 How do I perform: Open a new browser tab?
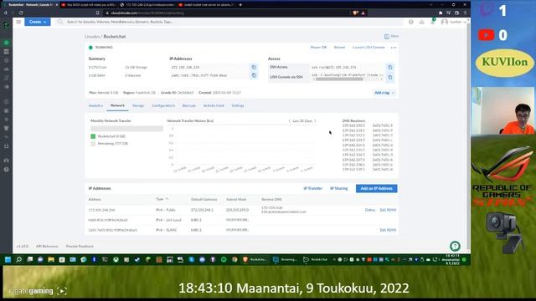point(240,5)
